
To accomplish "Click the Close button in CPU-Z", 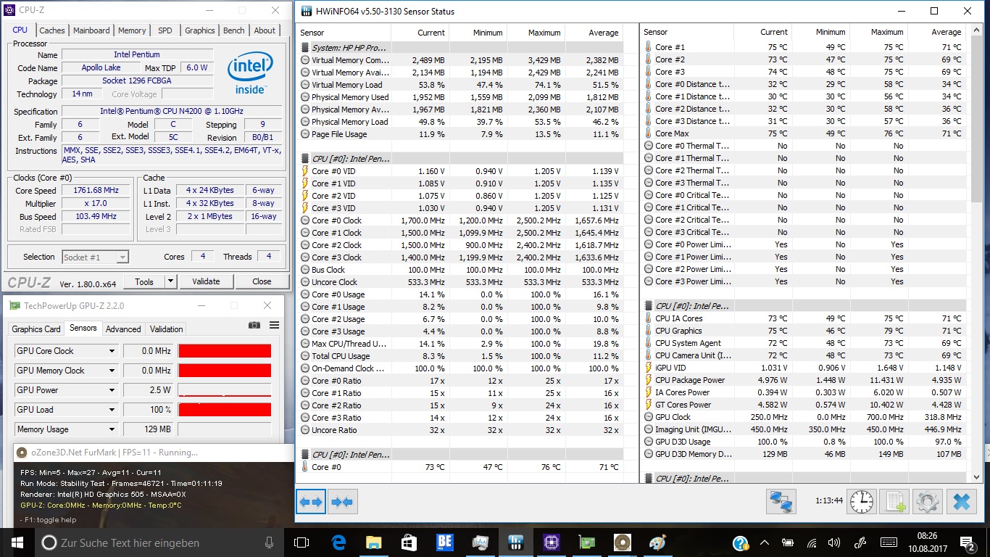I will click(x=262, y=281).
